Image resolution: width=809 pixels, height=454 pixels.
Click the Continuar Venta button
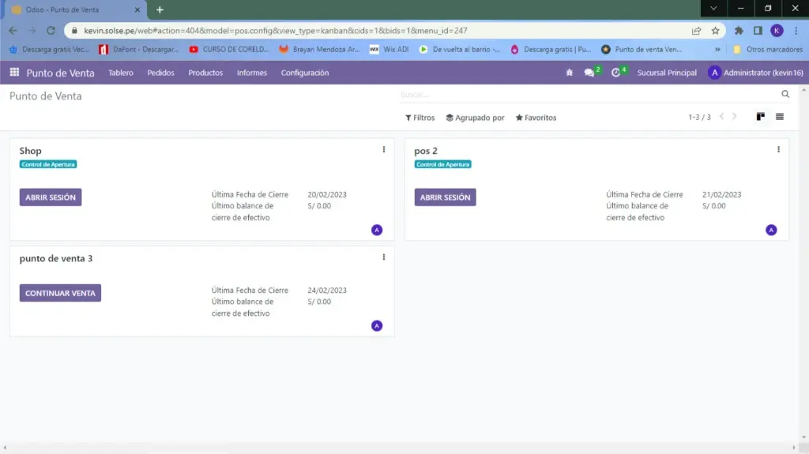tap(60, 293)
